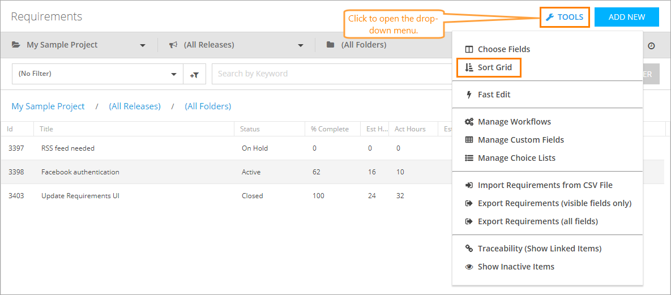
Task: Click the clock icon in toolbar
Action: 651,45
